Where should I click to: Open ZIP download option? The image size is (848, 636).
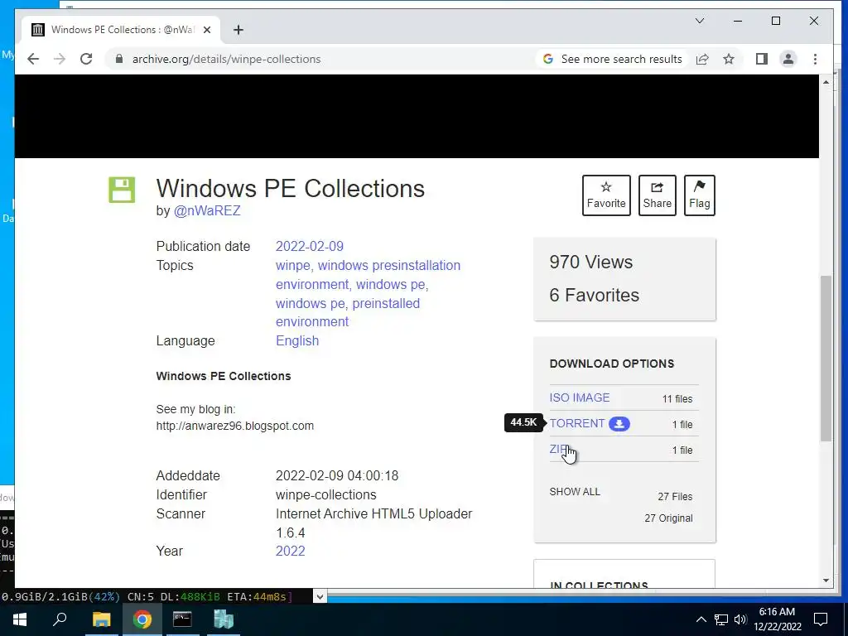559,450
